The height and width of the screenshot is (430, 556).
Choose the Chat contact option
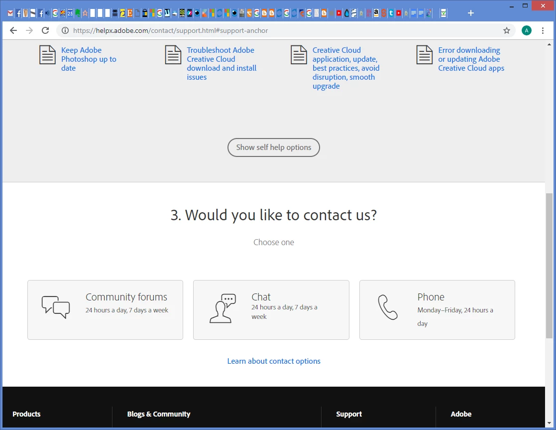tap(271, 309)
